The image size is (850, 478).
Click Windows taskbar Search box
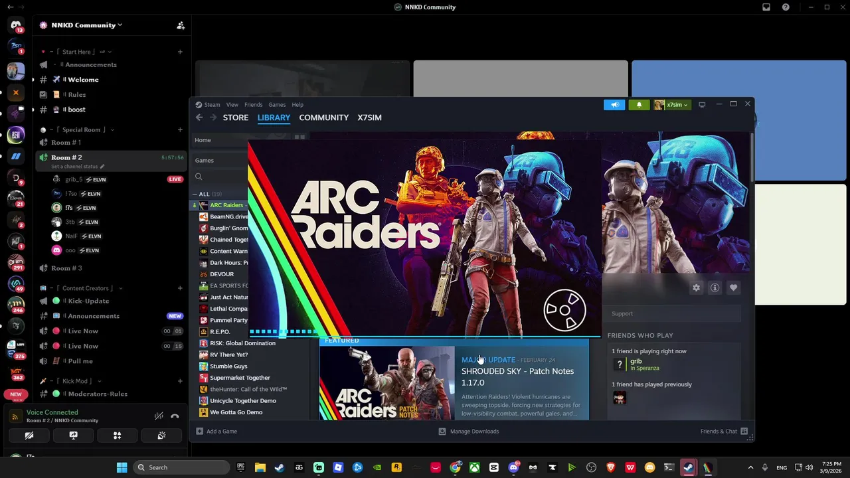181,467
